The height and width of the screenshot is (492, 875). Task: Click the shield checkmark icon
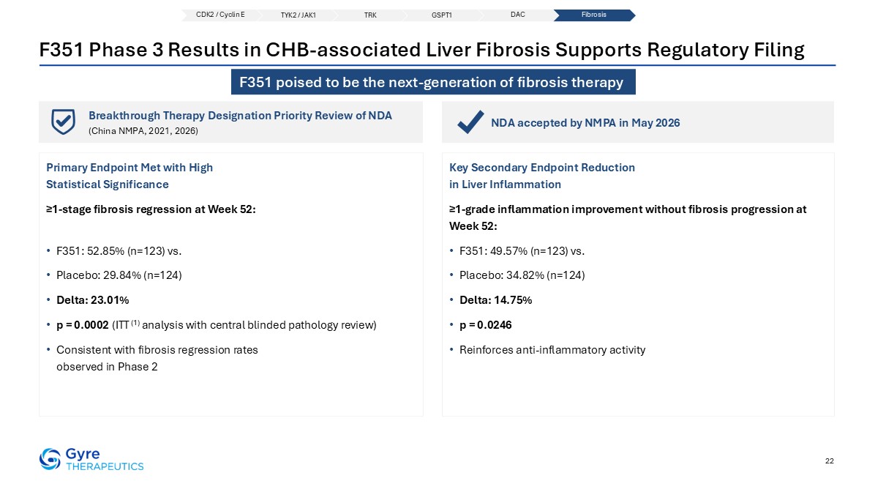click(63, 122)
